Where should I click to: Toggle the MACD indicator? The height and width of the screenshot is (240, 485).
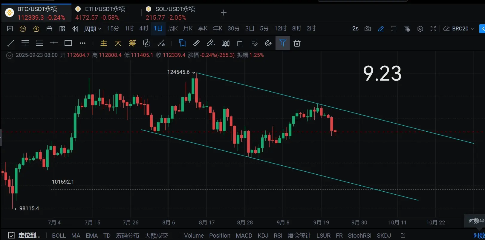(x=244, y=236)
